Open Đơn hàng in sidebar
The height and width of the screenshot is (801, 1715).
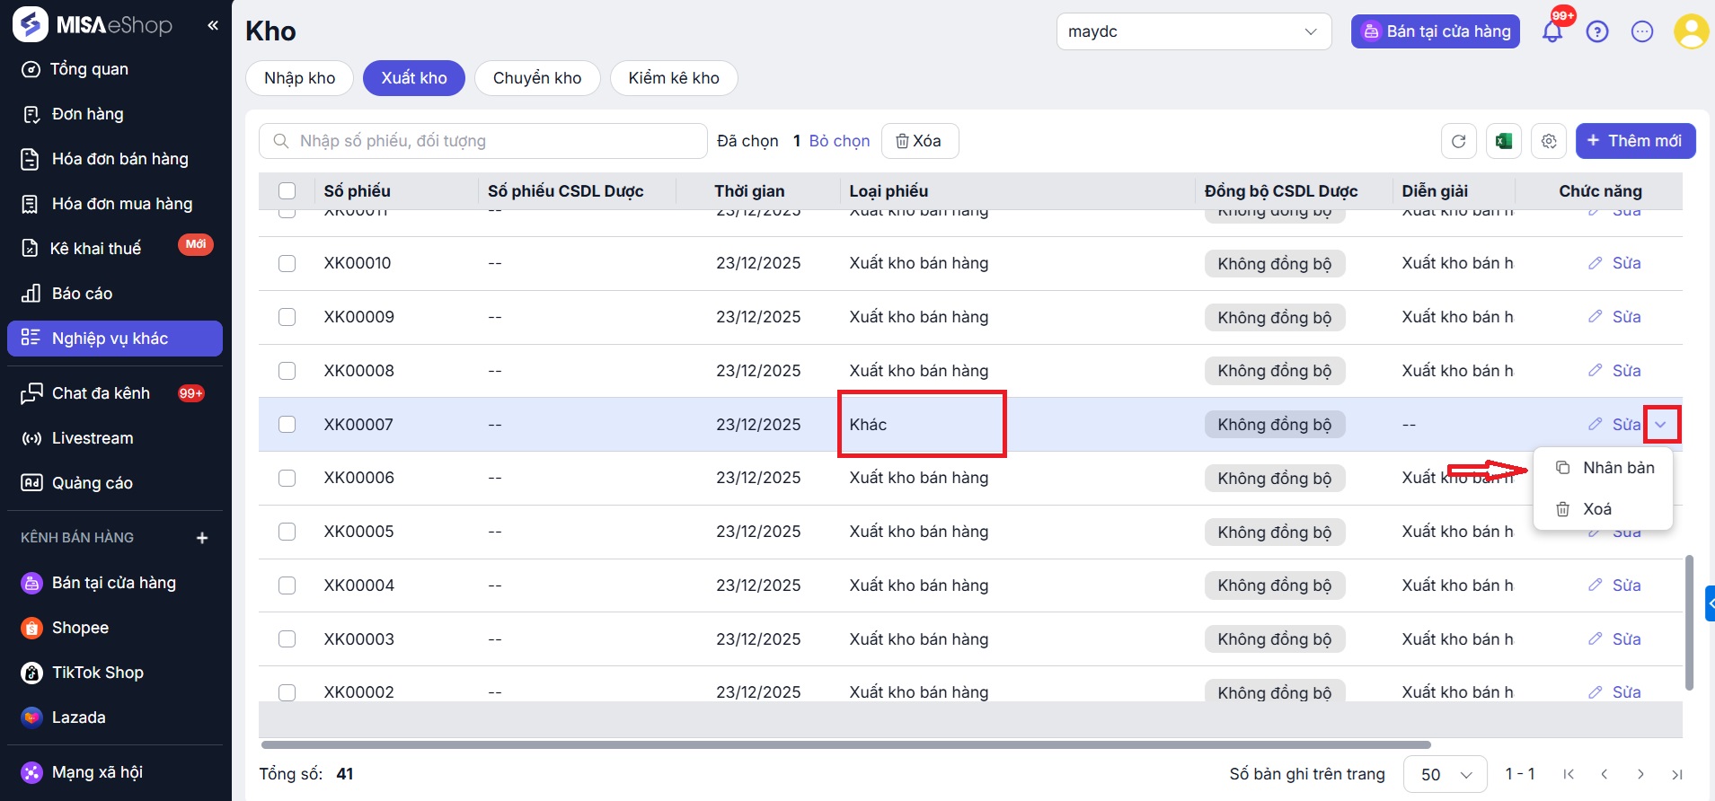click(115, 114)
